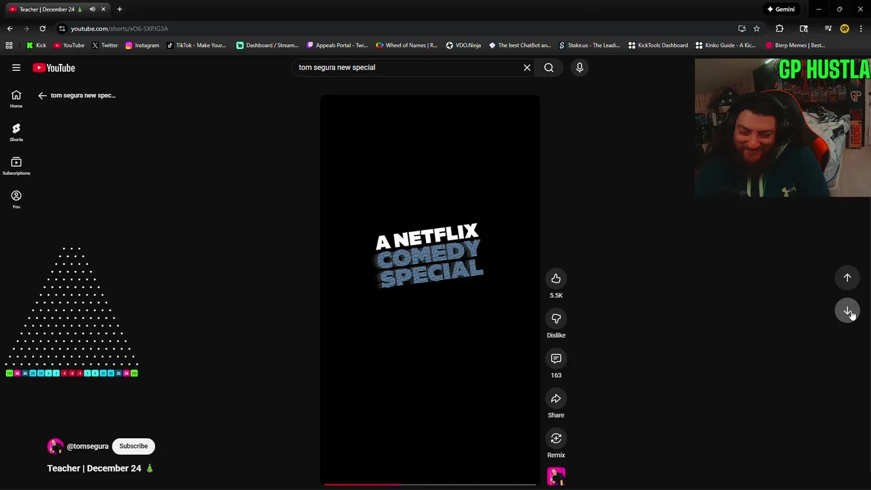Viewport: 871px width, 490px height.
Task: Open the Kick bookmark
Action: point(36,46)
